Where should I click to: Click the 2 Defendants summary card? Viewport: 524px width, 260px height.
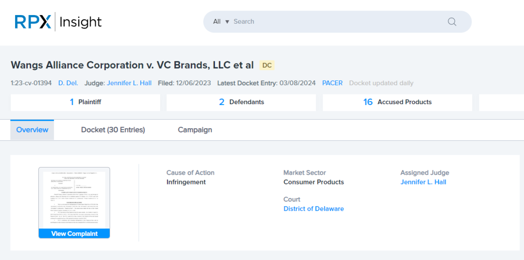241,102
